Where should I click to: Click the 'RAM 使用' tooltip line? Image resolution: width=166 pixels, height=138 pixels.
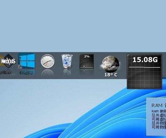[159, 111]
